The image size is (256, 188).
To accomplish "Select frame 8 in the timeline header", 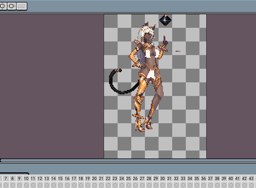I will click(13, 178).
